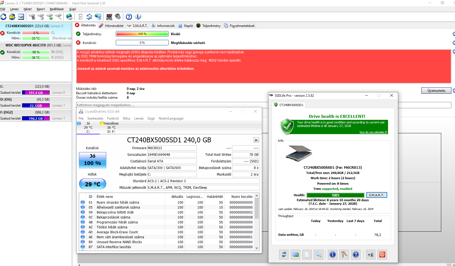
Task: Click the globe with disk icon
Action: (69, 17)
